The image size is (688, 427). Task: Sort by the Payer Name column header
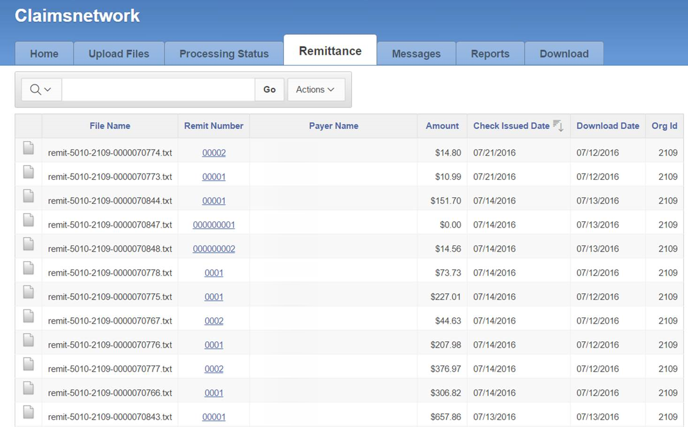pyautogui.click(x=334, y=126)
